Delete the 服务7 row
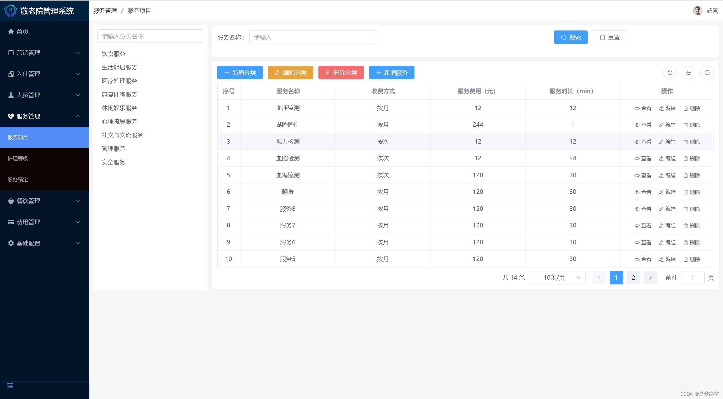 (692, 226)
